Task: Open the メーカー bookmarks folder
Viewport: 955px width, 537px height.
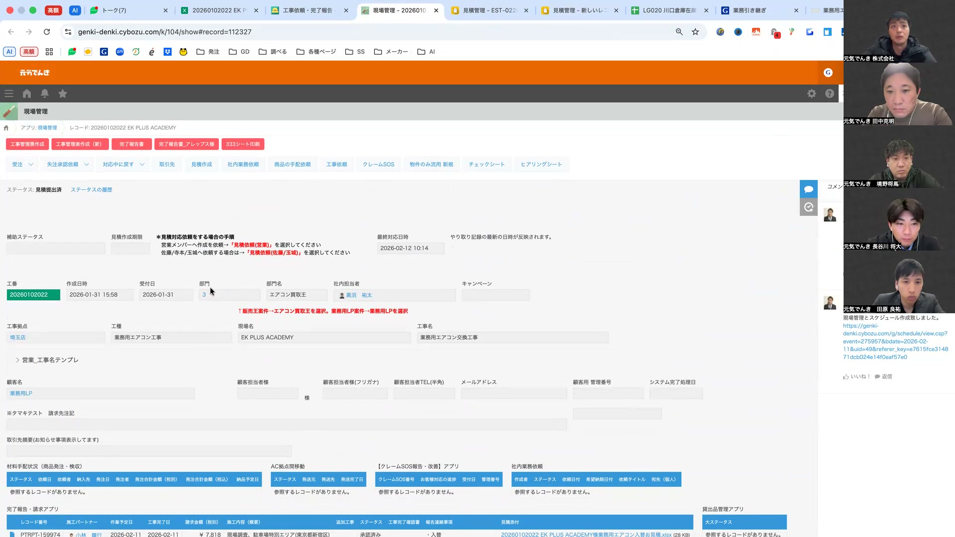Action: (391, 52)
